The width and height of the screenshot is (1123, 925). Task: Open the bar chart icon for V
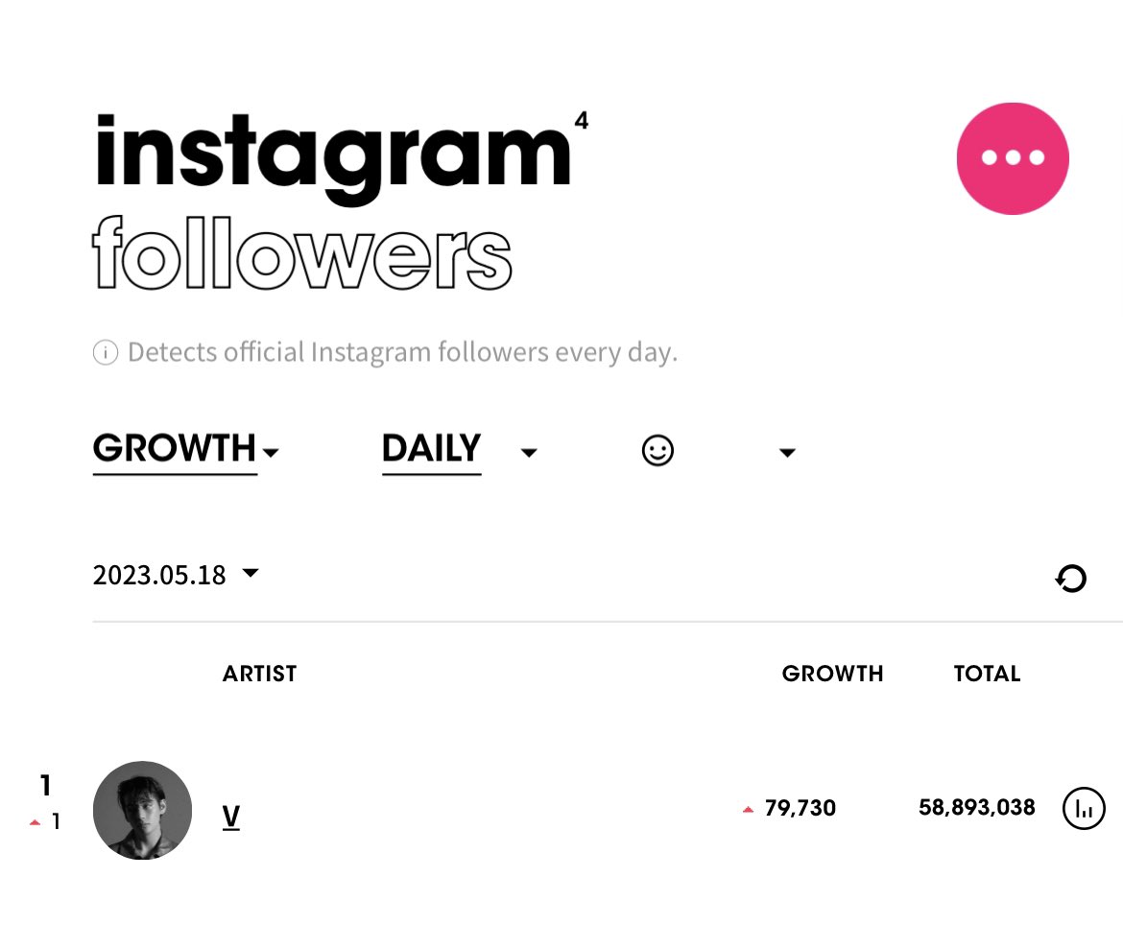click(x=1083, y=808)
